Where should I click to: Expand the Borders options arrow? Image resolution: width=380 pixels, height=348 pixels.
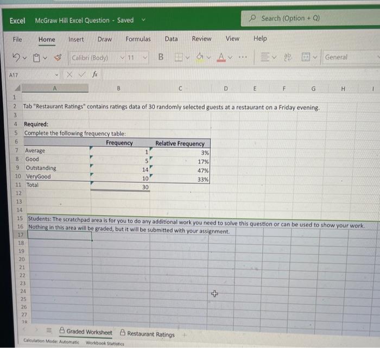point(187,58)
